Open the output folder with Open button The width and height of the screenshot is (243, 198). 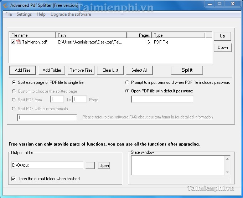pyautogui.click(x=104, y=166)
